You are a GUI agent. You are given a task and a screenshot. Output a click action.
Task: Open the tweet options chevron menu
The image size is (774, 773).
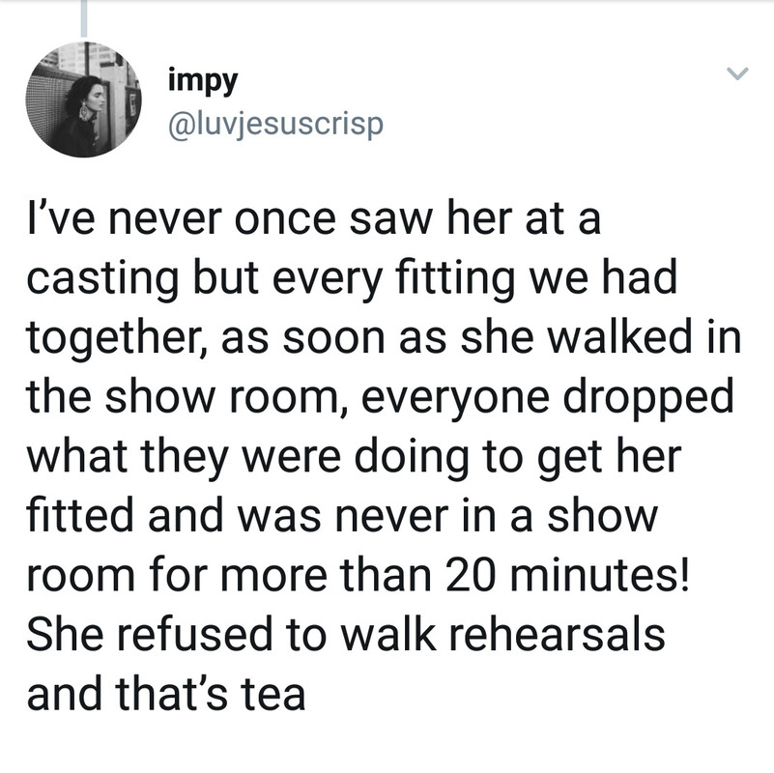[738, 73]
